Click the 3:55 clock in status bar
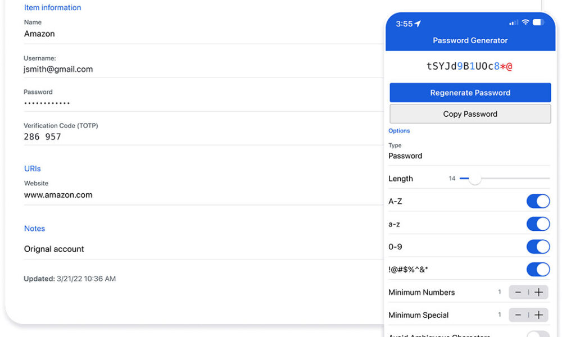 [404, 24]
